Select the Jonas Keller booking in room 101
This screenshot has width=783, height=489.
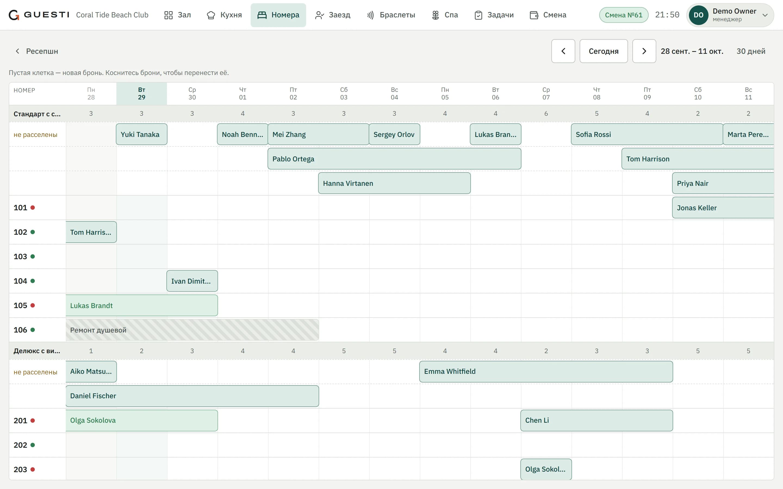point(723,208)
